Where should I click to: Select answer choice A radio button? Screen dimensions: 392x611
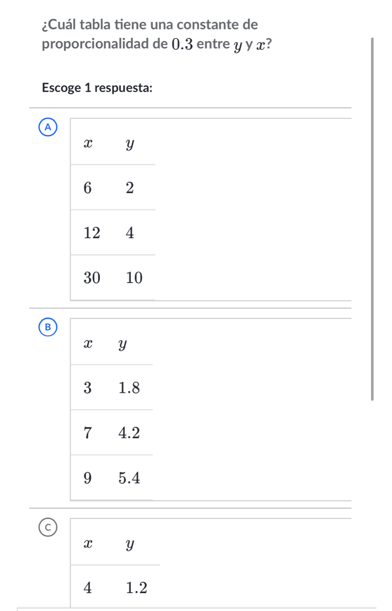click(48, 127)
